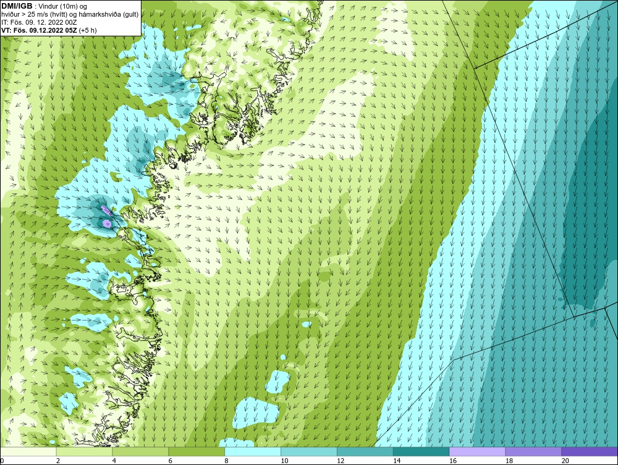The height and width of the screenshot is (465, 618).
Task: Click the above 20 m/s legend swatch
Action: (x=590, y=451)
